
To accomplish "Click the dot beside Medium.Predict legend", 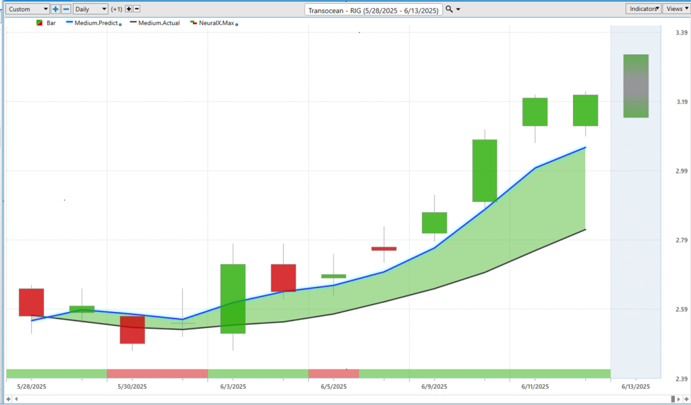I will [x=120, y=24].
